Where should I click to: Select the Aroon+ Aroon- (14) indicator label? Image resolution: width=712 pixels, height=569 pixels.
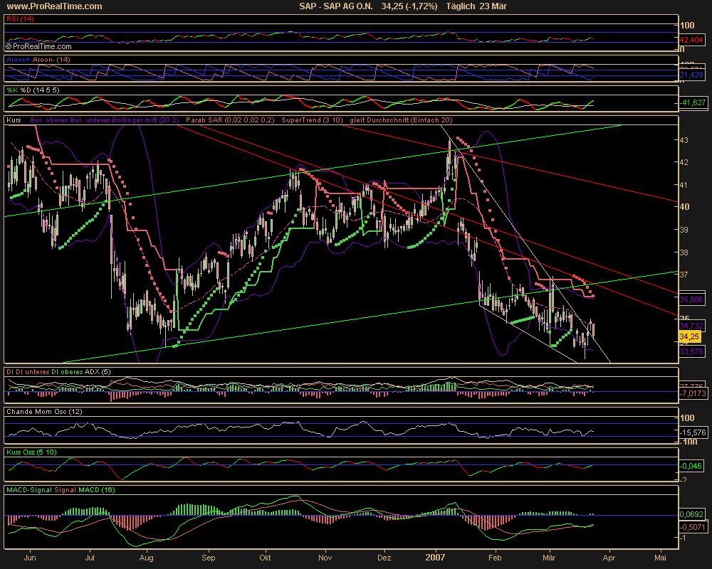click(x=37, y=60)
